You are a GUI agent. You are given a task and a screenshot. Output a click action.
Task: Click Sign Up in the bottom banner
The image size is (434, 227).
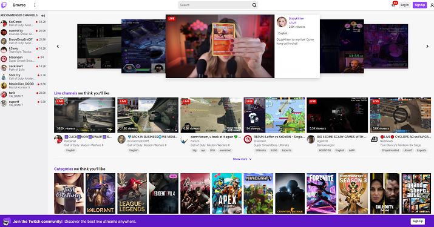click(418, 221)
